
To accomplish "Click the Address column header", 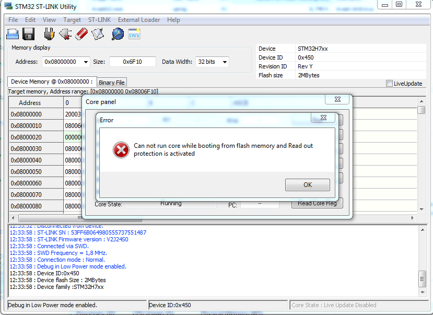I will [36, 103].
